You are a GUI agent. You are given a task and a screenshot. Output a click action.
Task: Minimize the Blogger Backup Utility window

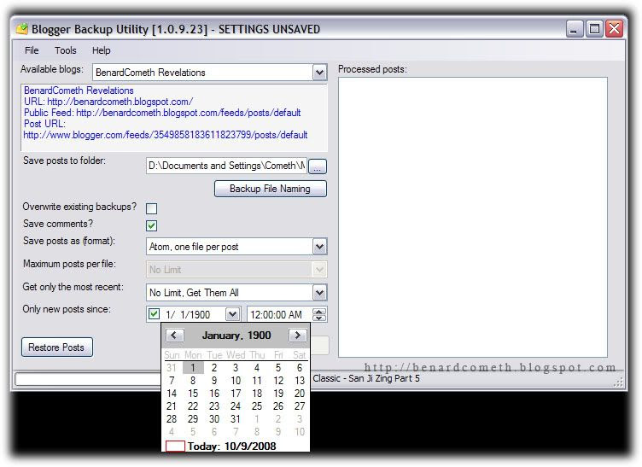click(x=574, y=29)
